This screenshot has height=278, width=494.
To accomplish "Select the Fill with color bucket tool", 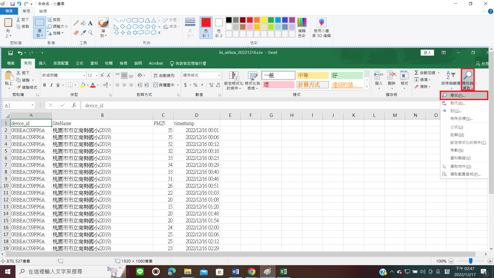I will pos(83,23).
